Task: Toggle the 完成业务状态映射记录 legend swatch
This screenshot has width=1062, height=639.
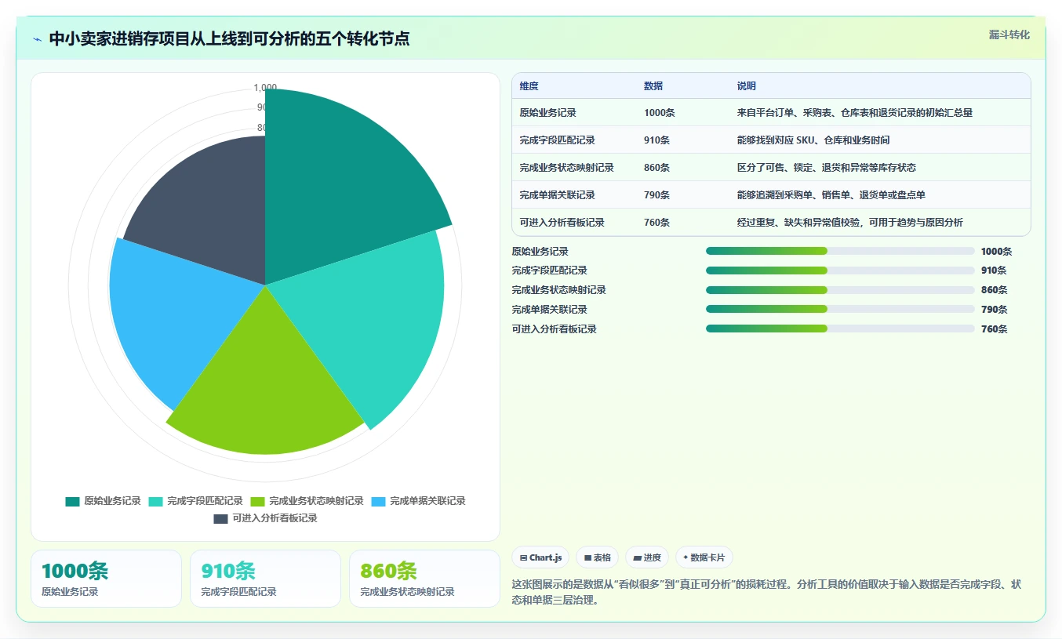Action: click(257, 501)
